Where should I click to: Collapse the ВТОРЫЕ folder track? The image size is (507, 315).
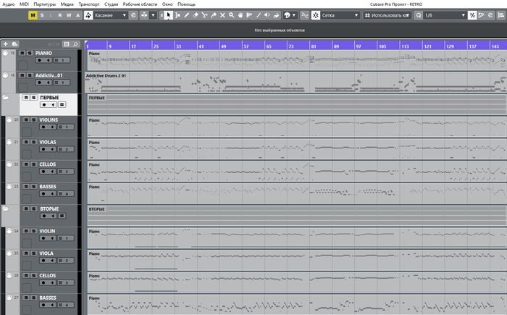click(6, 209)
